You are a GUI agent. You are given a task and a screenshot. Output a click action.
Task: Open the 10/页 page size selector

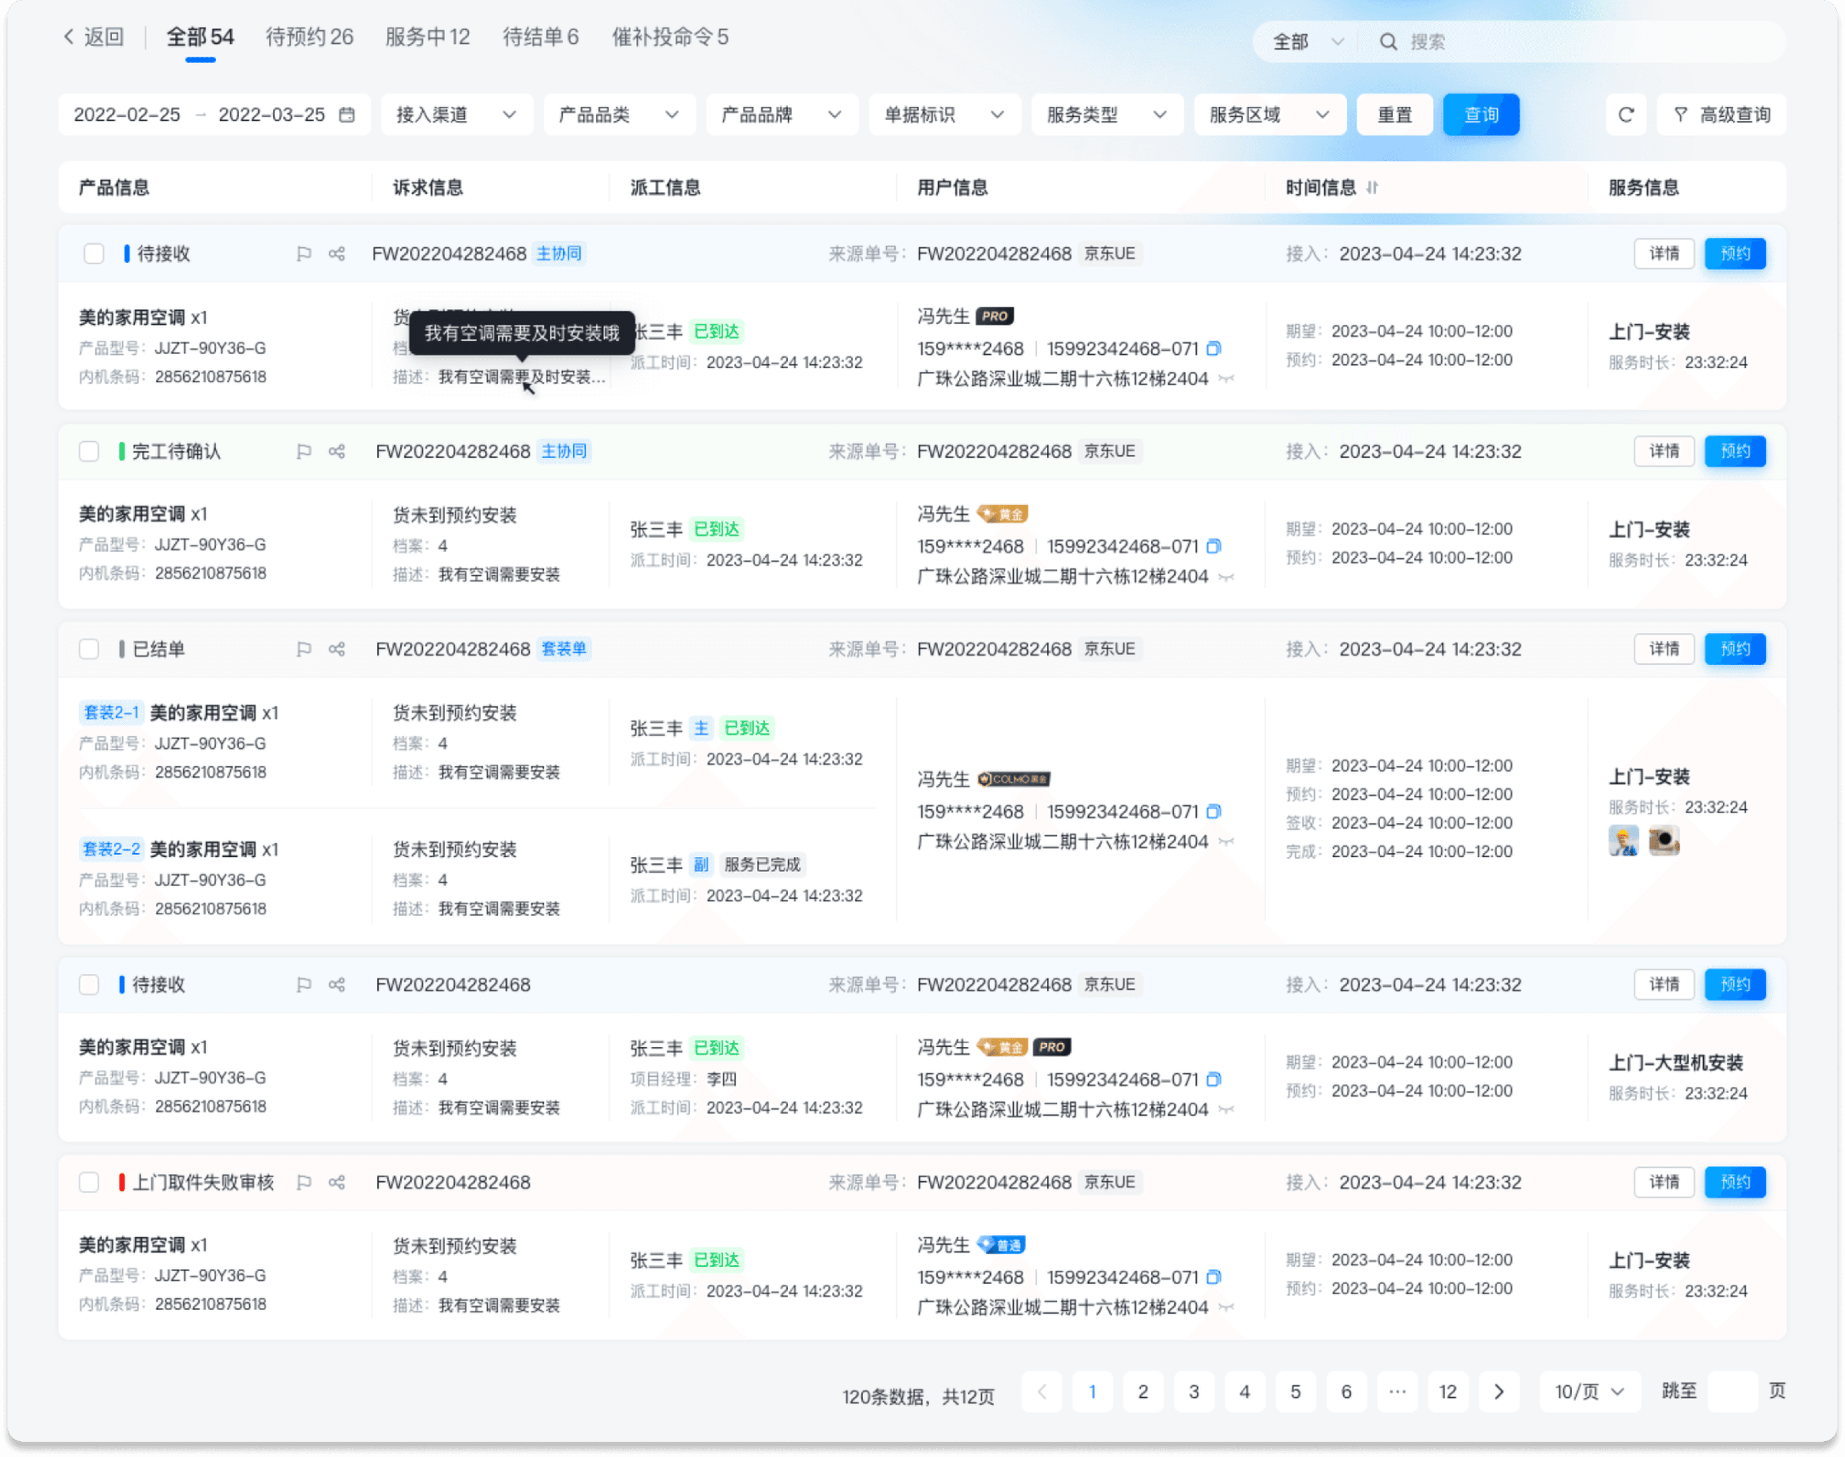[1588, 1392]
